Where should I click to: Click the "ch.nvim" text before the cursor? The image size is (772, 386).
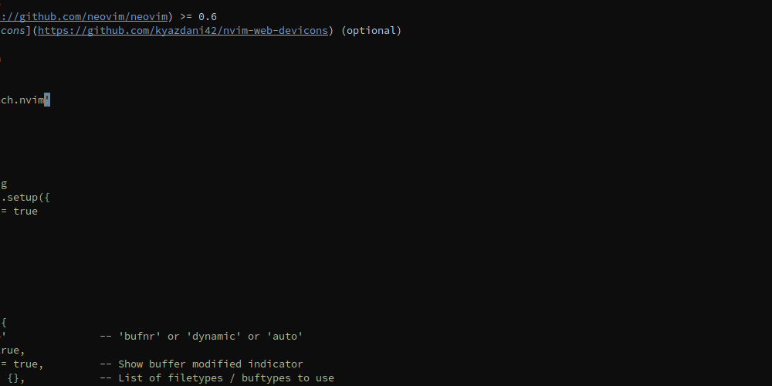pyautogui.click(x=22, y=100)
